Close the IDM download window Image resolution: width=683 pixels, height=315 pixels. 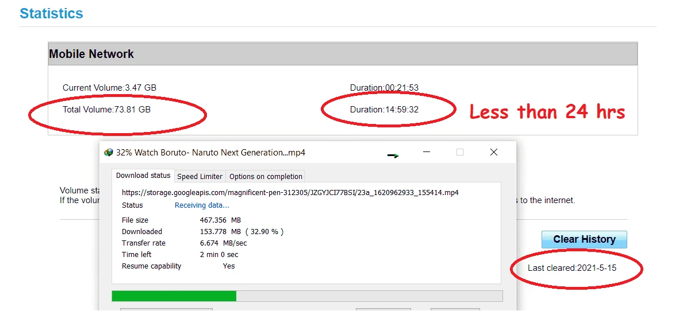(493, 152)
